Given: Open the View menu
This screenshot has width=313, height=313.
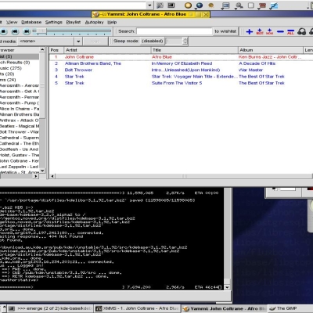Looking at the screenshot, I should (12, 22).
